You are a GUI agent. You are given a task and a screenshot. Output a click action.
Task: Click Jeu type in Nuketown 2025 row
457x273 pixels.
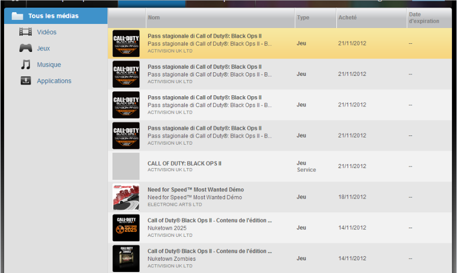click(x=301, y=228)
